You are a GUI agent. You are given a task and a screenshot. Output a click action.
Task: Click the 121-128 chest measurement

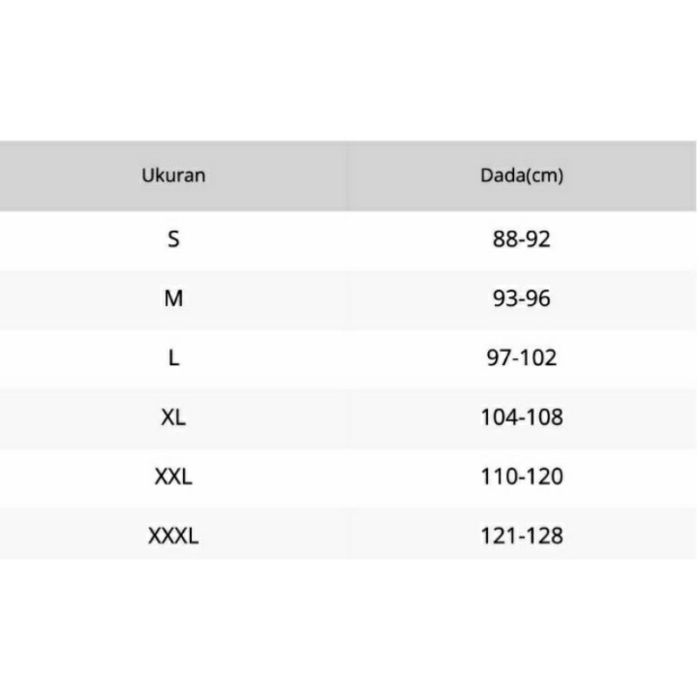click(x=522, y=536)
